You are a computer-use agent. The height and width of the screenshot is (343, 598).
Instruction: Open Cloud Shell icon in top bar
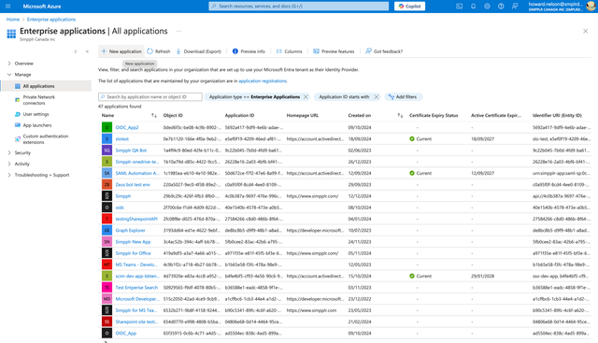tap(459, 7)
